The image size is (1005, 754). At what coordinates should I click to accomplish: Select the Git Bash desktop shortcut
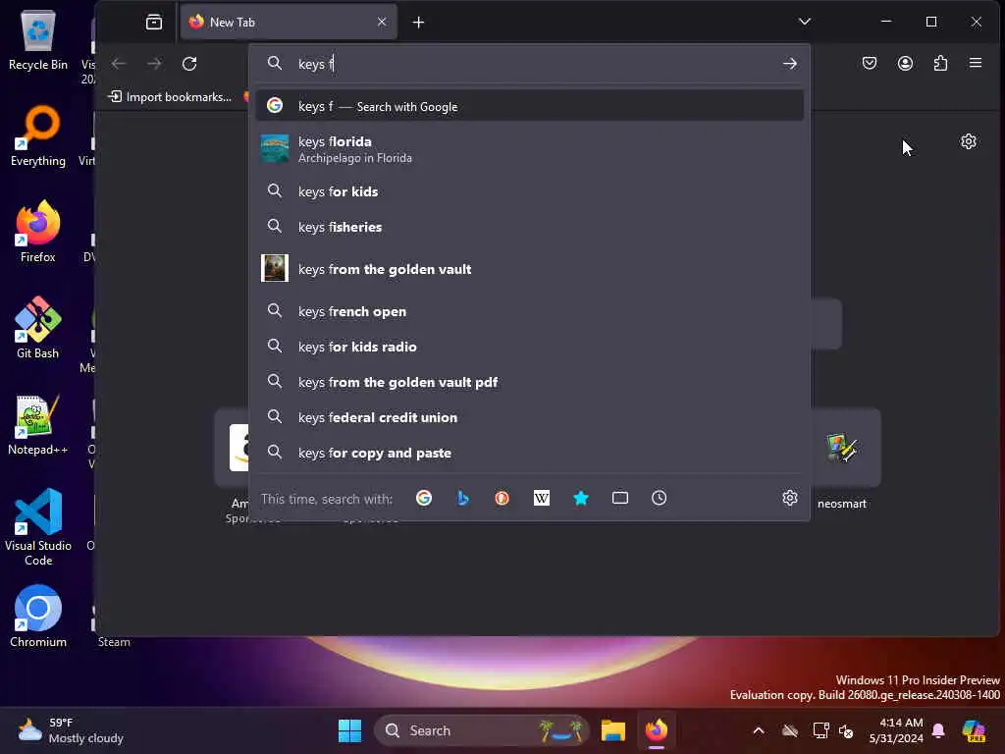pyautogui.click(x=38, y=328)
